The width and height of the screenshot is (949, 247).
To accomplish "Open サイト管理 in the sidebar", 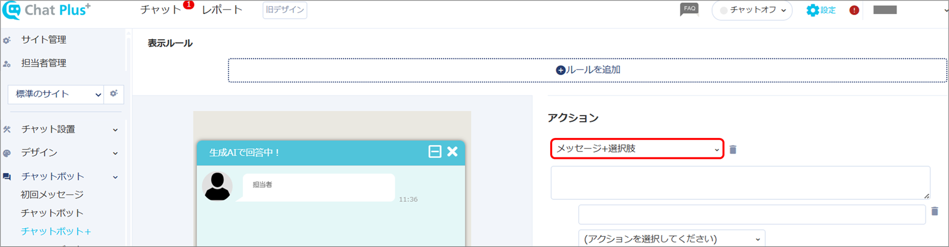I will 44,40.
